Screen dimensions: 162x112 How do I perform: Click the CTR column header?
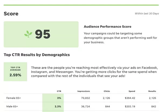pyautogui.click(x=59, y=91)
